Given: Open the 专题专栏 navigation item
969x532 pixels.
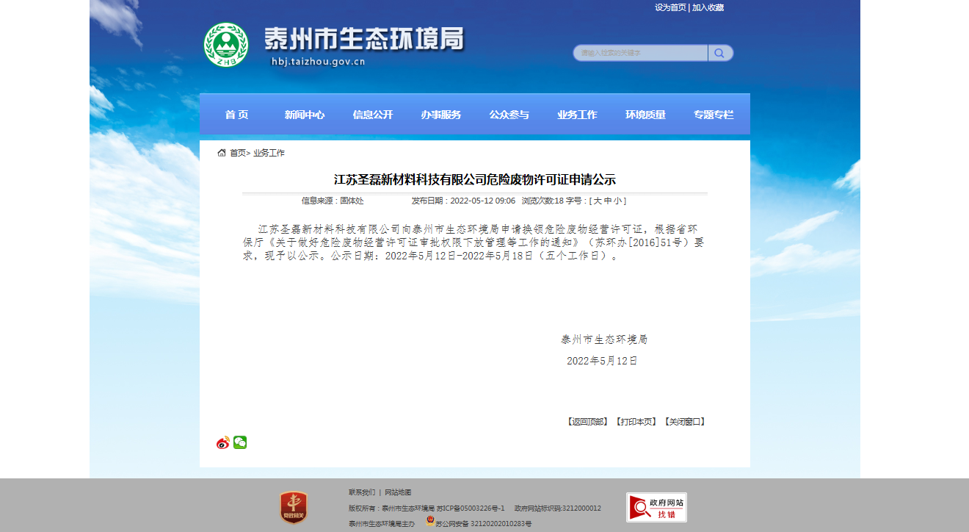Looking at the screenshot, I should [714, 115].
